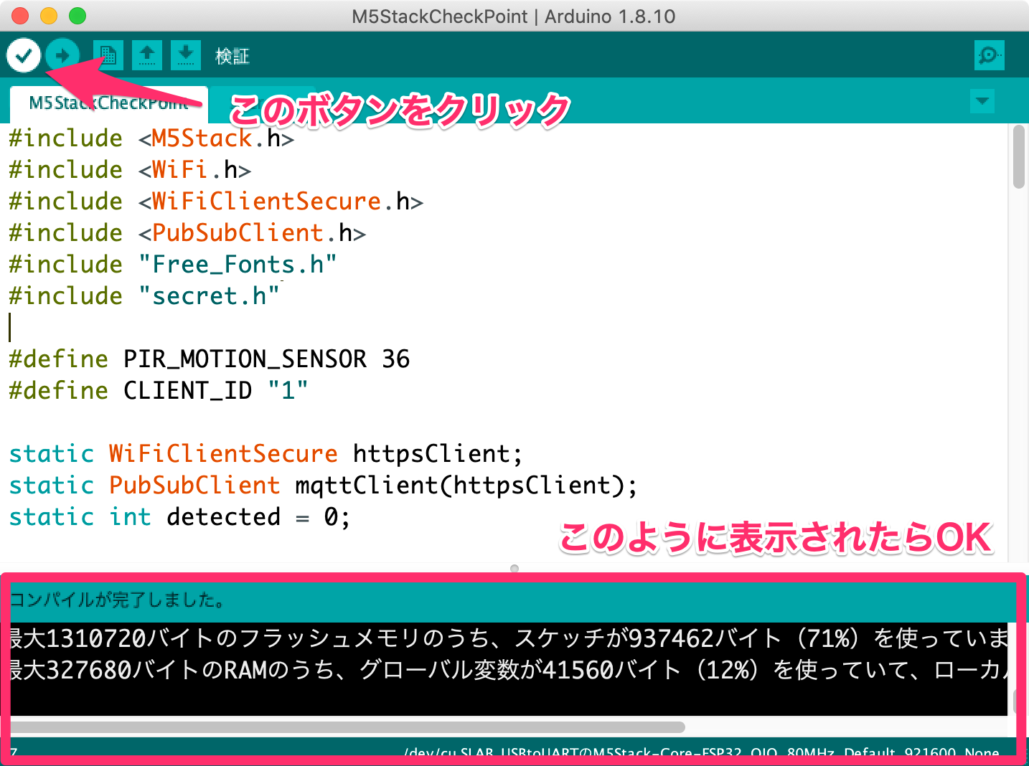Click the Upload arrow button

(x=62, y=55)
